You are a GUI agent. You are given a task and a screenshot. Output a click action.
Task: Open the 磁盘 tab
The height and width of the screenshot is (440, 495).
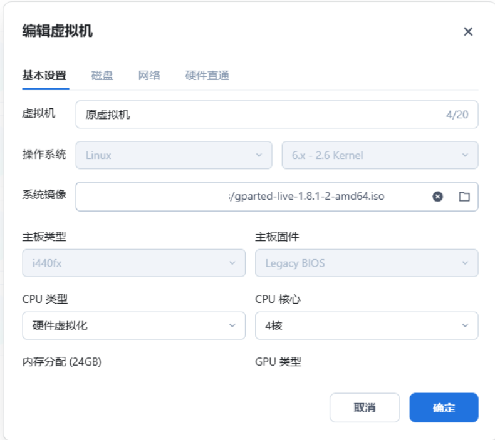pyautogui.click(x=102, y=76)
